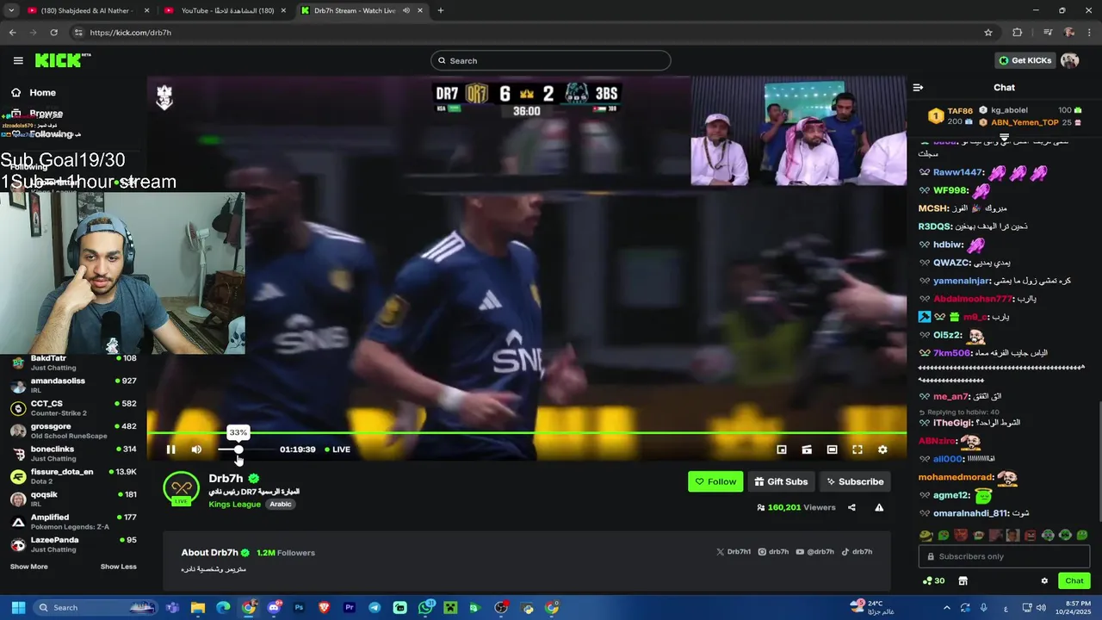Viewport: 1102px width, 620px height.
Task: Report stream using warning triangle icon
Action: [879, 507]
